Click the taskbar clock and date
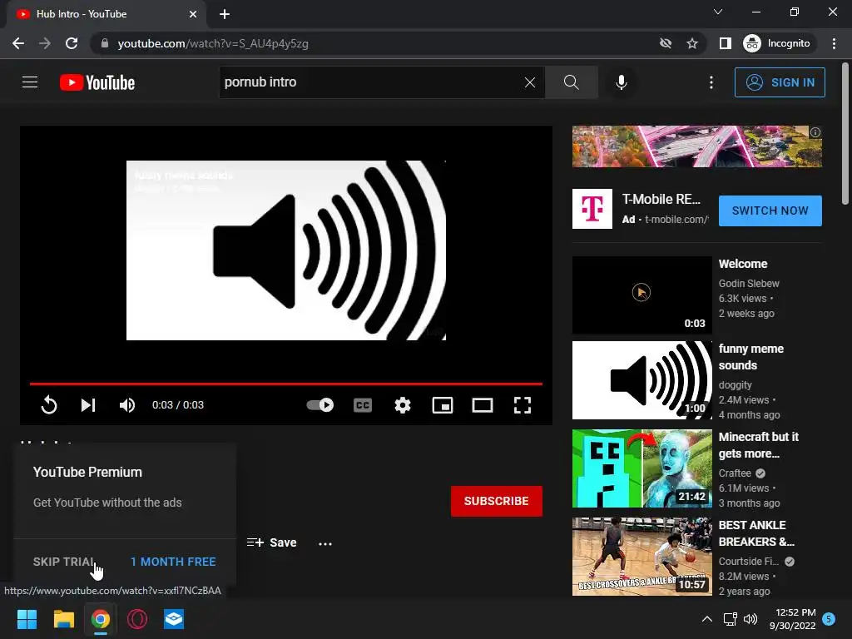The width and height of the screenshot is (852, 639). coord(793,619)
